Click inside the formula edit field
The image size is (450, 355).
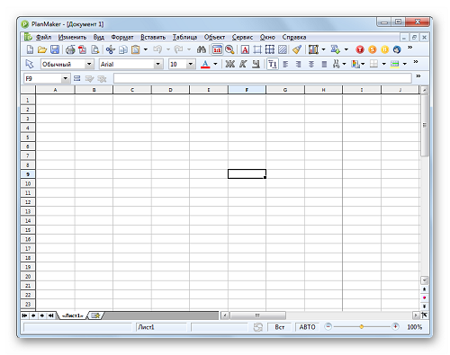[x=263, y=78]
